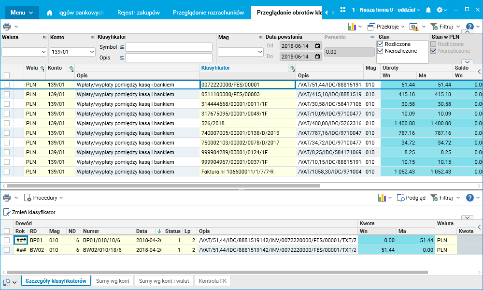Viewport: 483px width, 290px height.
Task: Expand the Waluta dropdown
Action: 43,52
